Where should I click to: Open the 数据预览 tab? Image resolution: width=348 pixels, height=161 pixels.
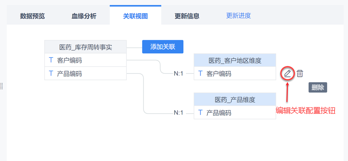pos(32,16)
